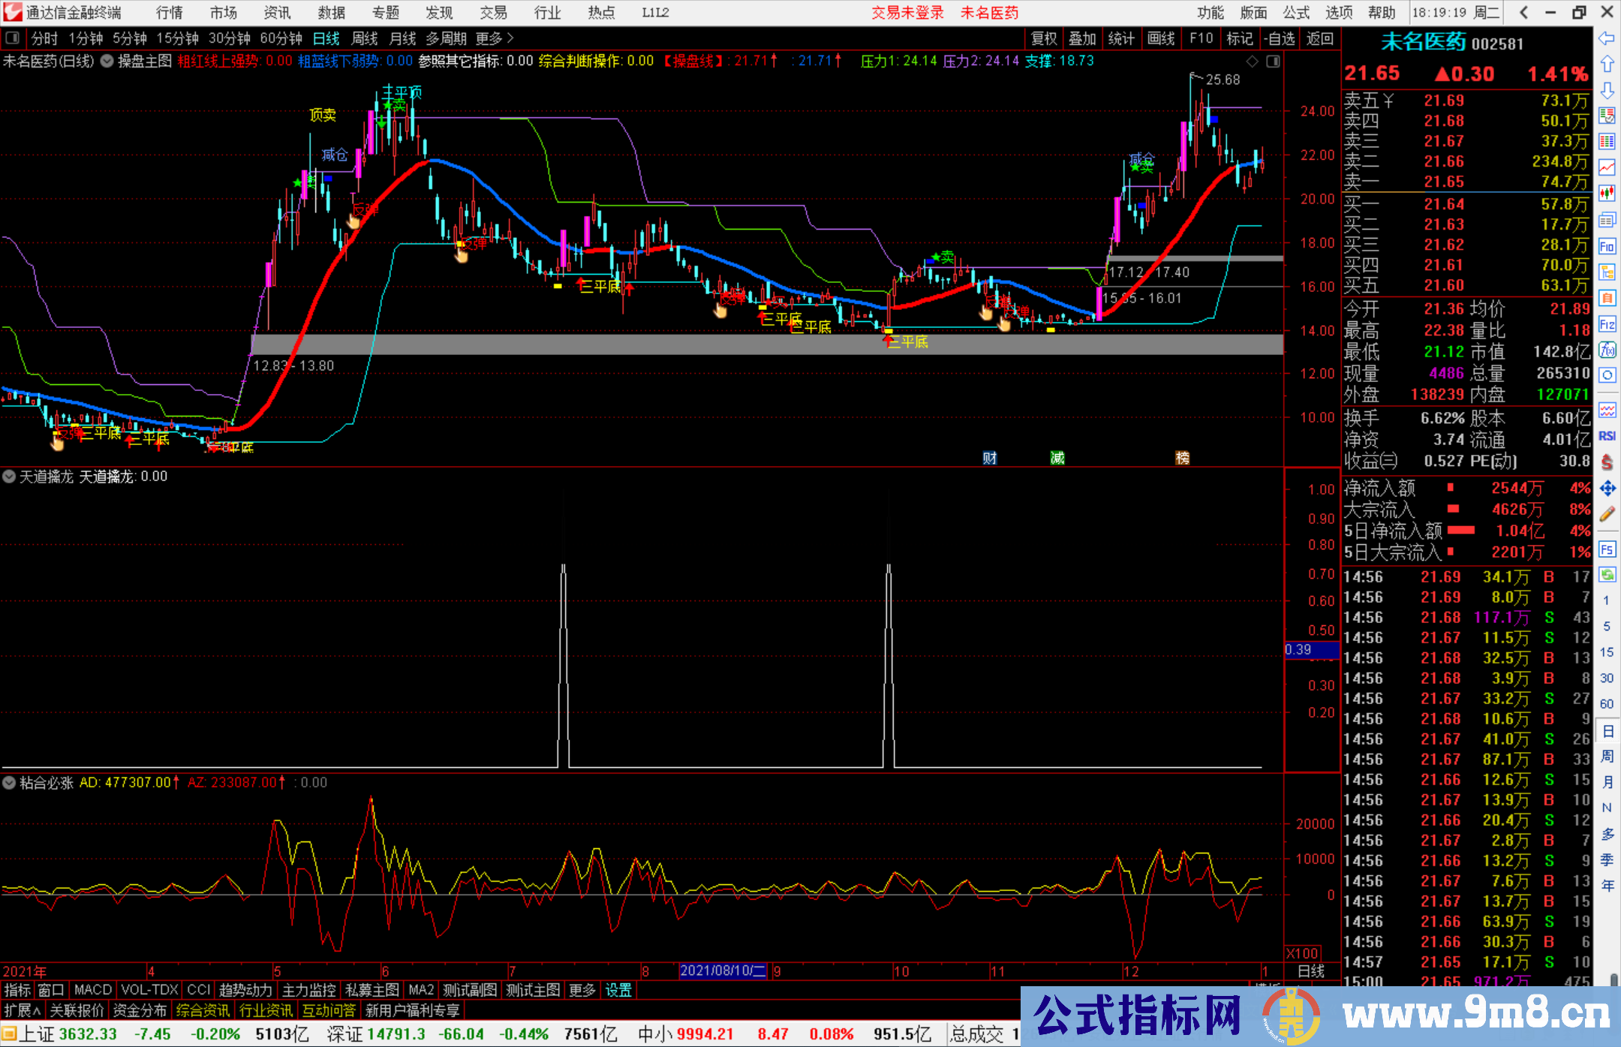
Task: Click the 设置 link in indicator bar
Action: pos(618,990)
